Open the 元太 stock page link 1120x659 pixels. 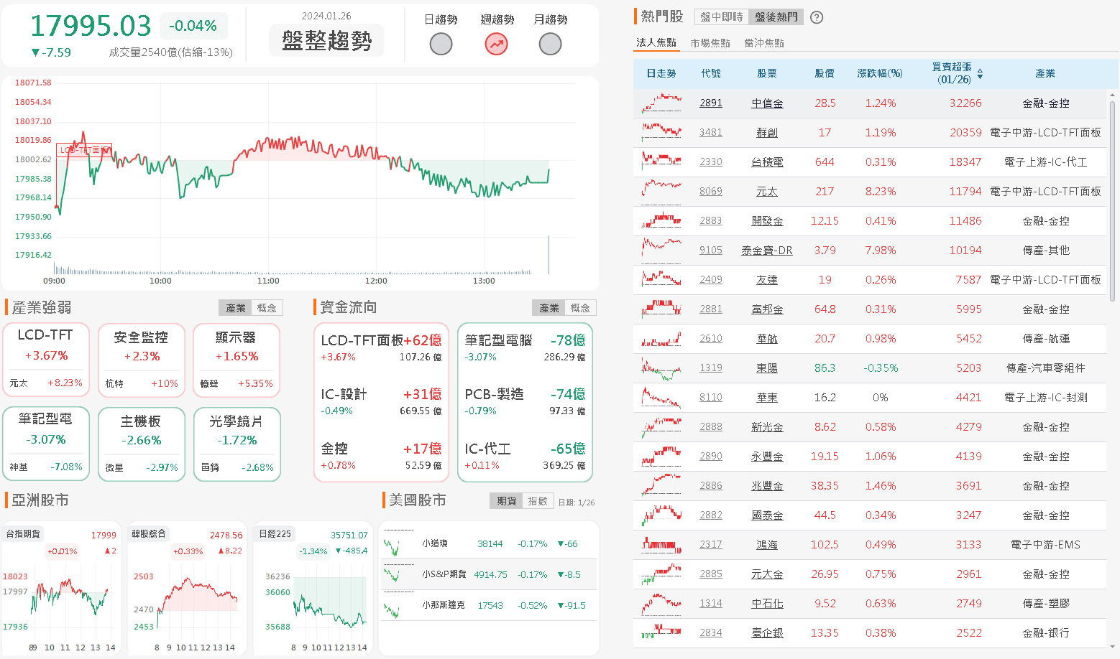767,191
